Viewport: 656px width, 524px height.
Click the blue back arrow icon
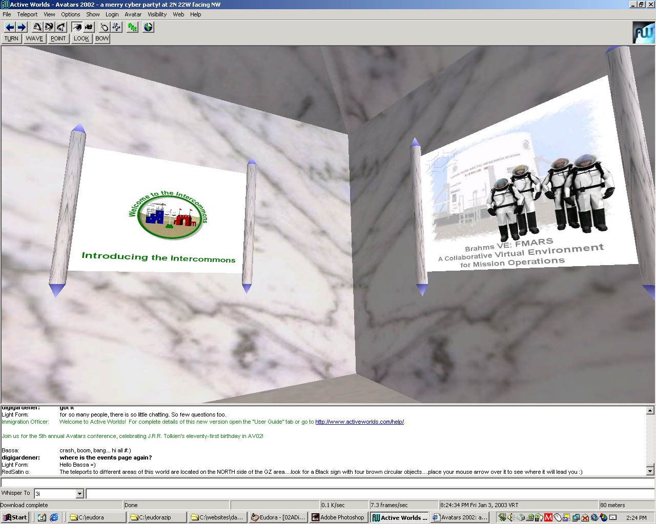coord(9,27)
